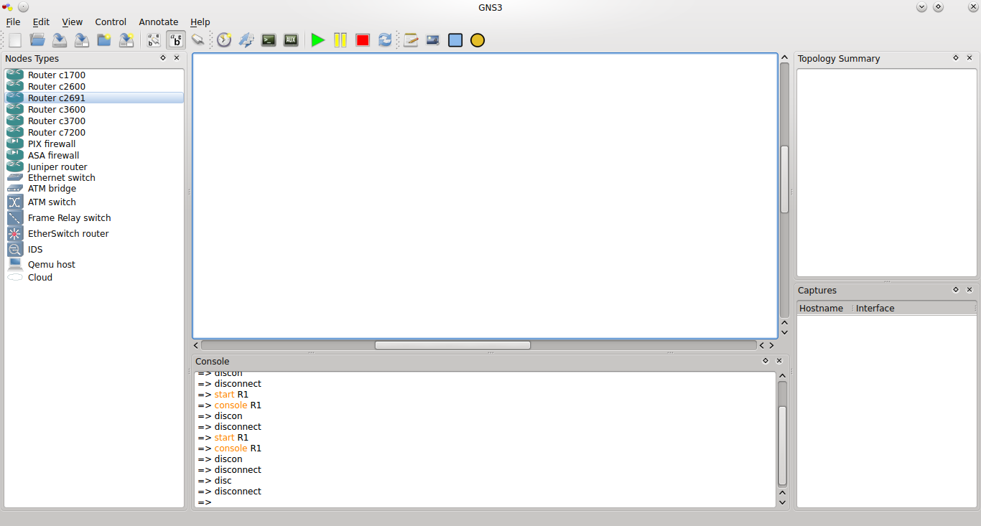Reload all devices via the refresh icon

tap(385, 39)
